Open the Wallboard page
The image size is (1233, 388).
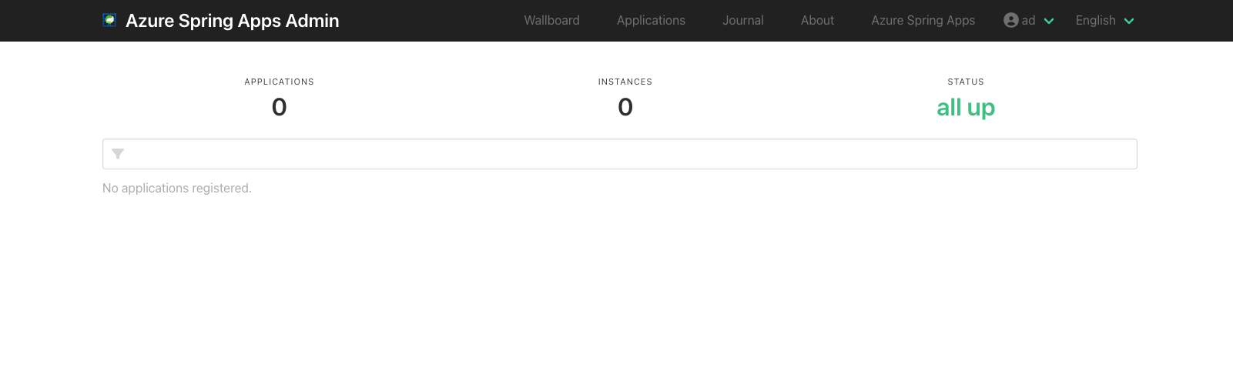click(552, 20)
